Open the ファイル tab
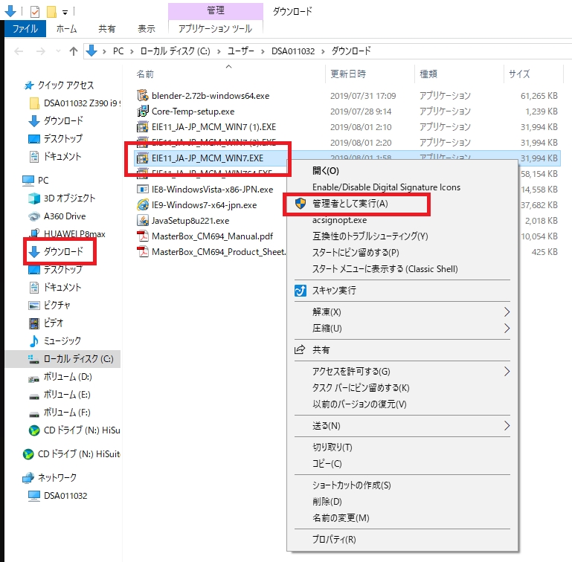The width and height of the screenshot is (572, 562). click(x=25, y=29)
